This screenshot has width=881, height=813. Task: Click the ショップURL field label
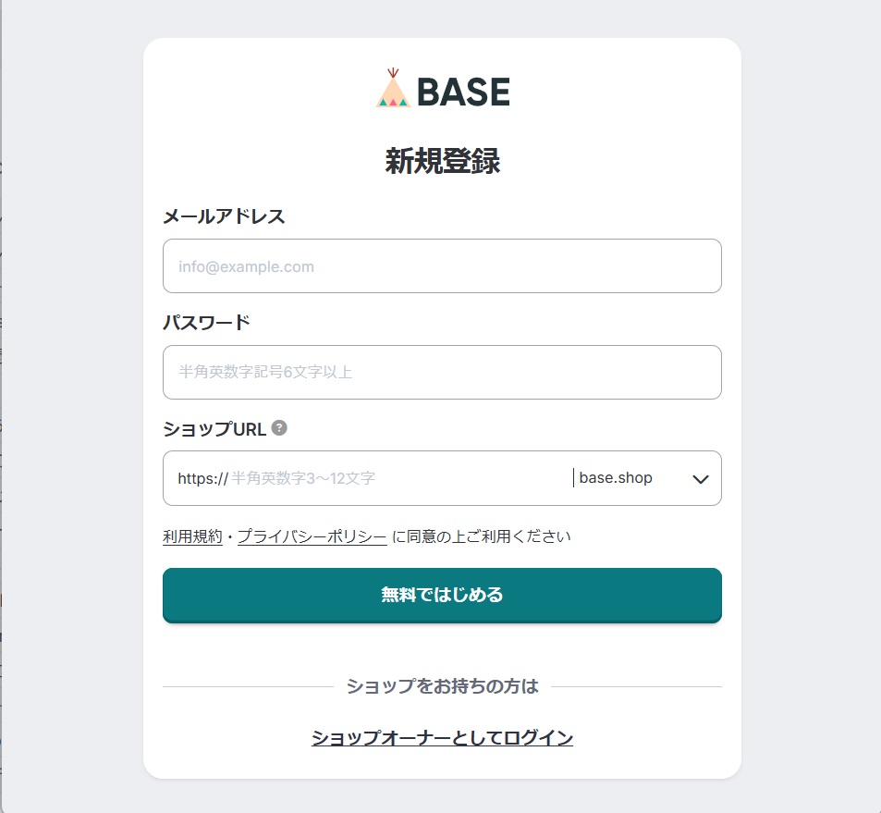pyautogui.click(x=214, y=429)
